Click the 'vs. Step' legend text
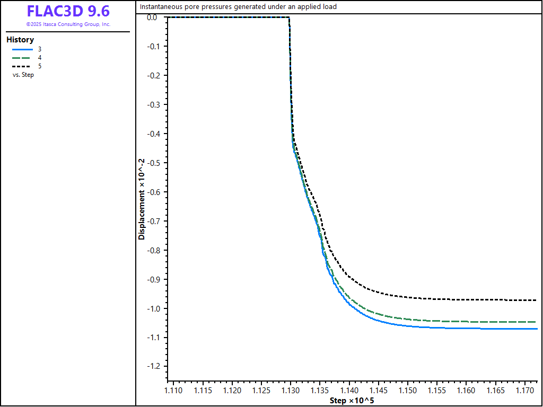 (23, 75)
